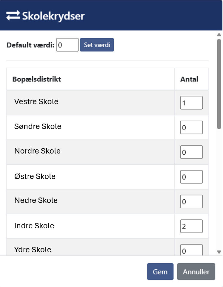
Task: Click the Bopælsdistrikt column header
Action: click(37, 79)
